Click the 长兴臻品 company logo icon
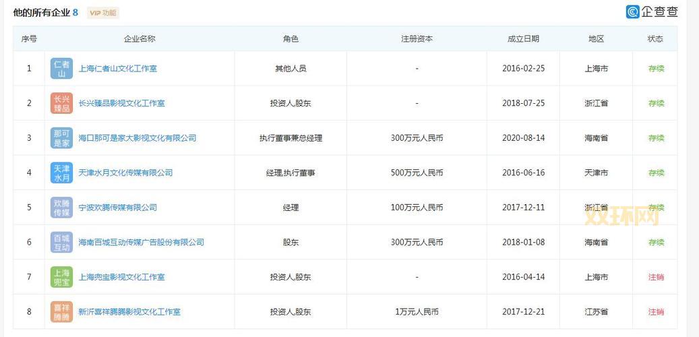Image resolution: width=699 pixels, height=337 pixels. tap(61, 103)
